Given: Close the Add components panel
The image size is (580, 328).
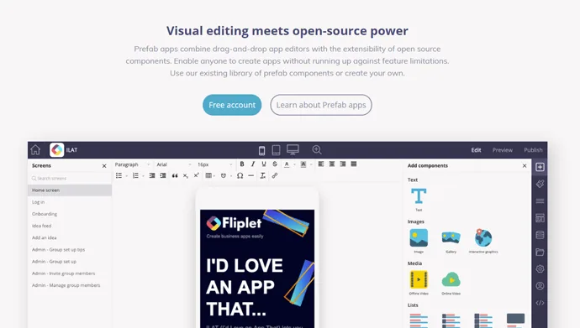Looking at the screenshot, I should [525, 165].
